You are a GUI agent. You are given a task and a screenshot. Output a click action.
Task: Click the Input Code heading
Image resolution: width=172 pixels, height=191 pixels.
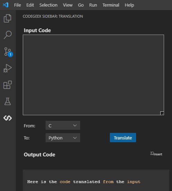[x=37, y=30]
